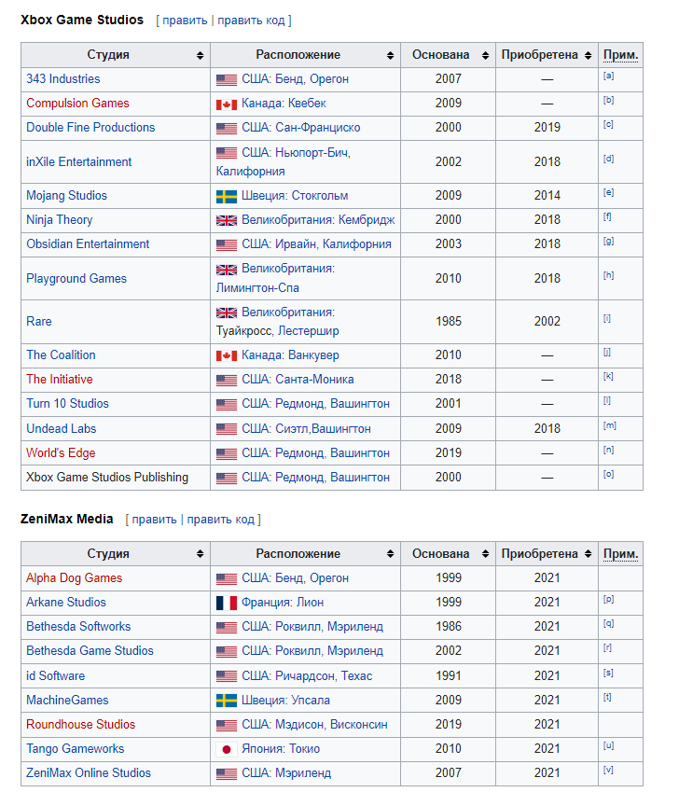Open footnote [m] for Undead Labs
This screenshot has height=806, width=679.
[610, 425]
